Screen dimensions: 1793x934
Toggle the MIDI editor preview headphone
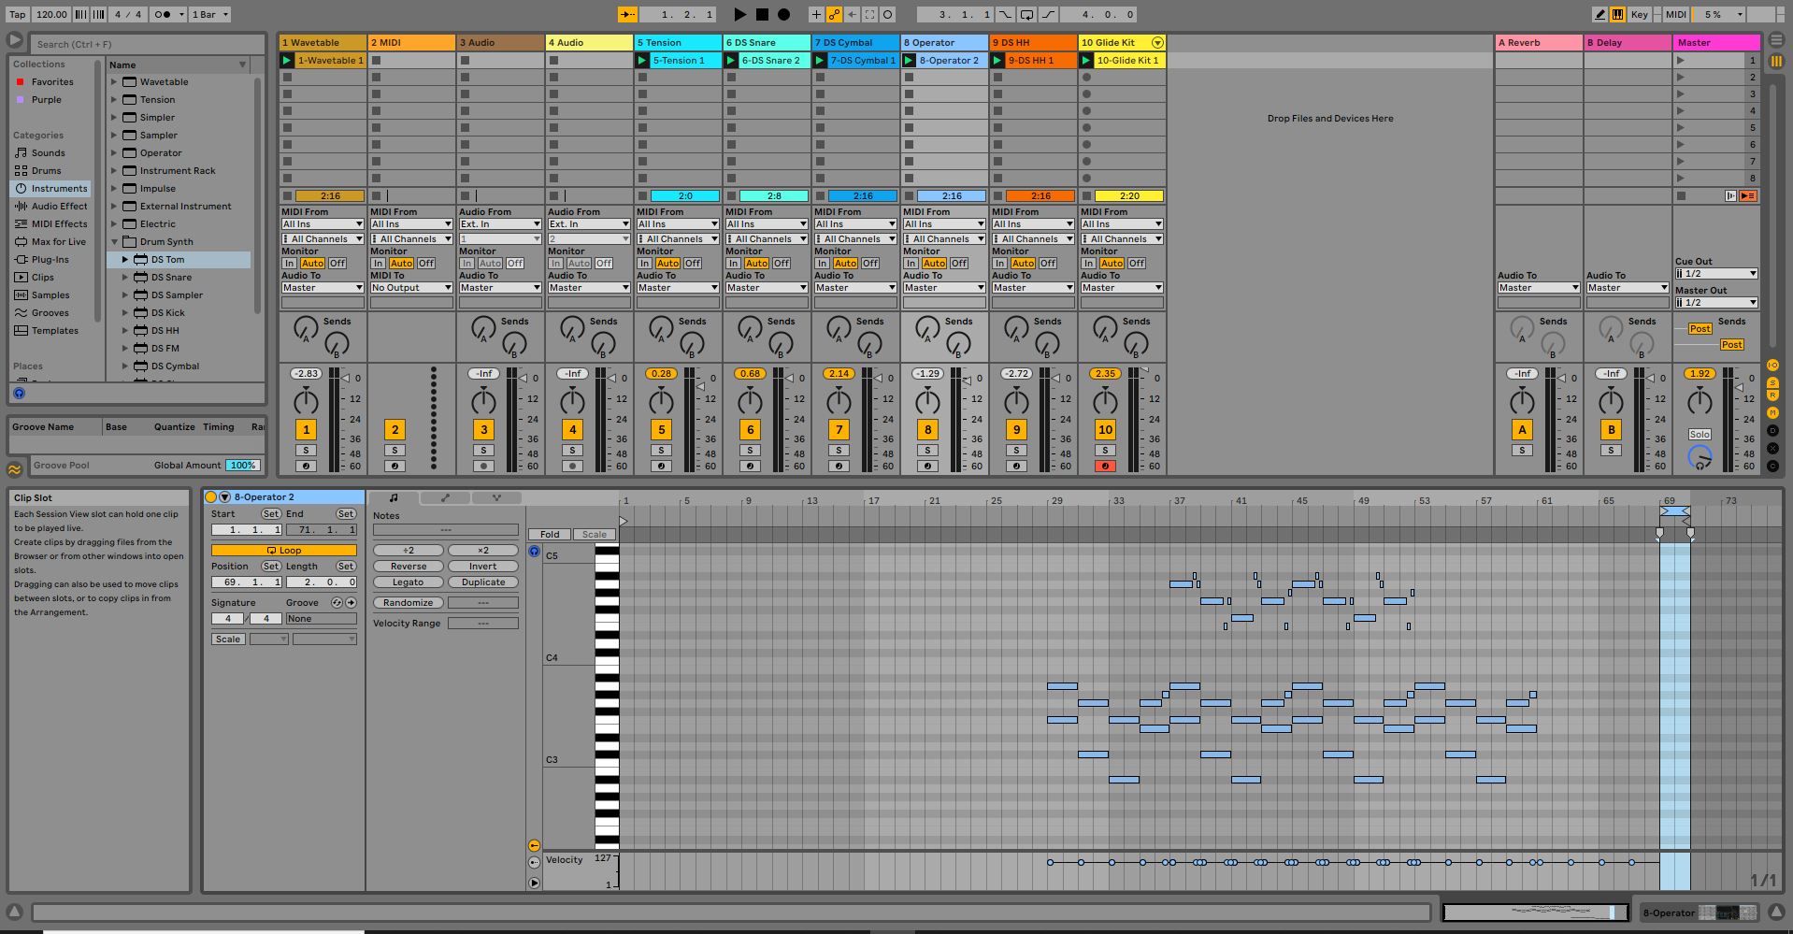[535, 552]
